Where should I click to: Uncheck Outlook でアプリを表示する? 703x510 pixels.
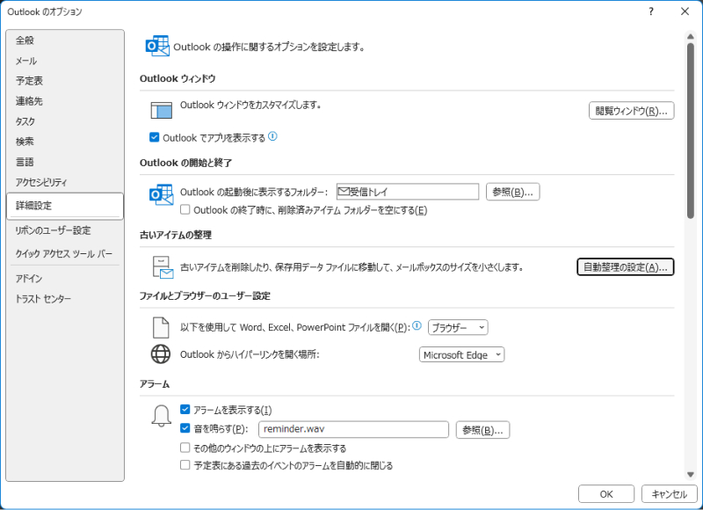(155, 137)
